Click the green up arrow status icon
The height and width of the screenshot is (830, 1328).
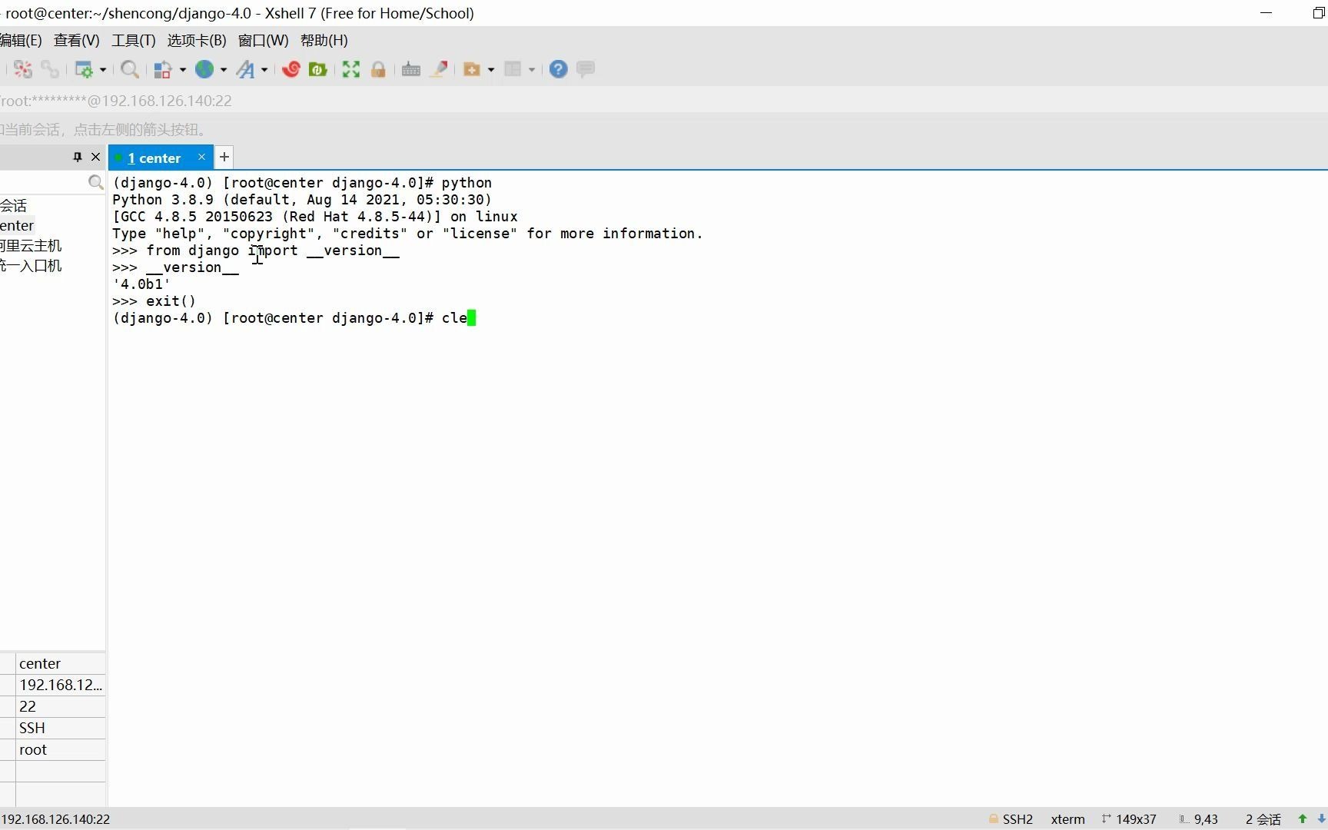(x=1303, y=819)
